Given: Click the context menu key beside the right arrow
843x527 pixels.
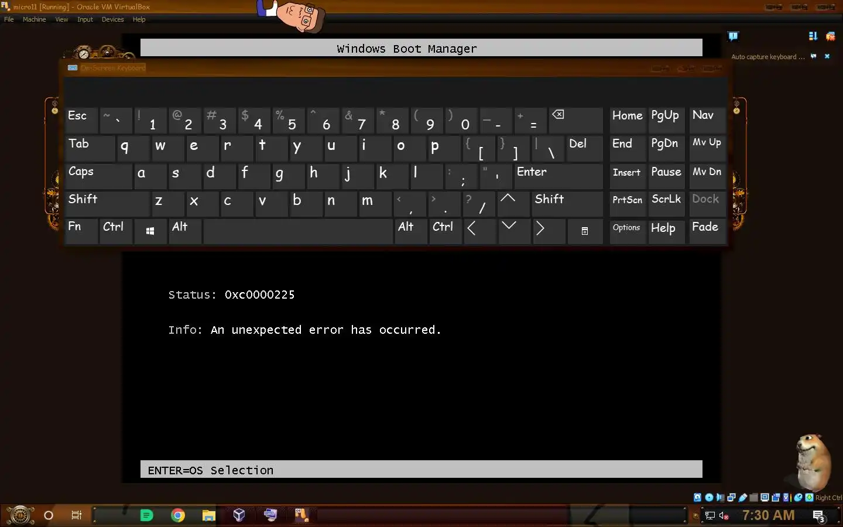Looking at the screenshot, I should [x=584, y=231].
